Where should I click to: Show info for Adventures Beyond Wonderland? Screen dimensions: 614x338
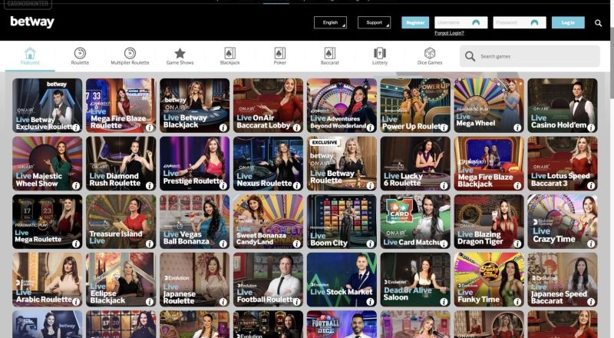(370, 128)
